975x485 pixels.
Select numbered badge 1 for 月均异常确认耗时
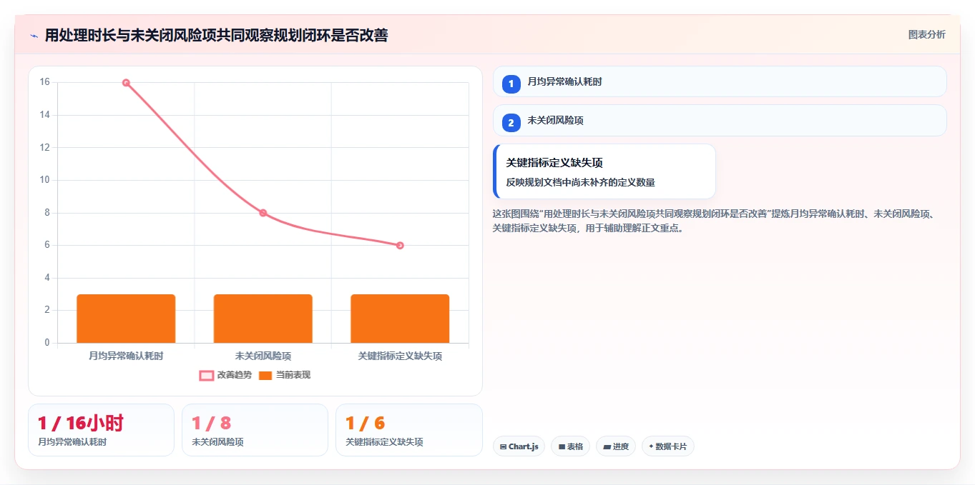[511, 84]
